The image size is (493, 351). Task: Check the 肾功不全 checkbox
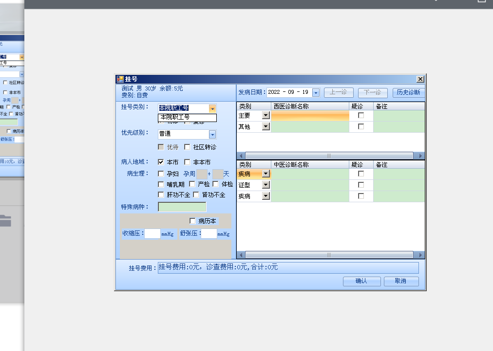tap(196, 195)
